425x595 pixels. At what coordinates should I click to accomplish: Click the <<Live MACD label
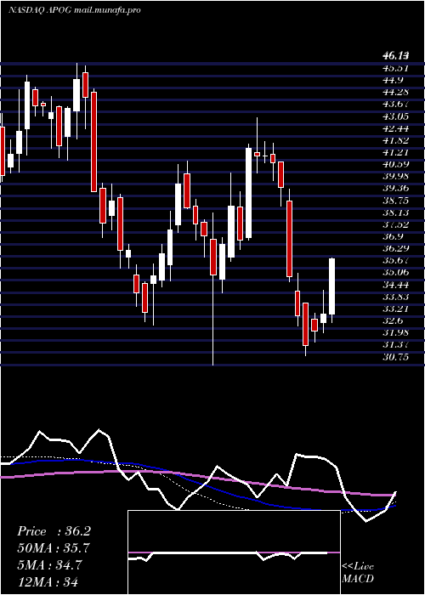358,573
